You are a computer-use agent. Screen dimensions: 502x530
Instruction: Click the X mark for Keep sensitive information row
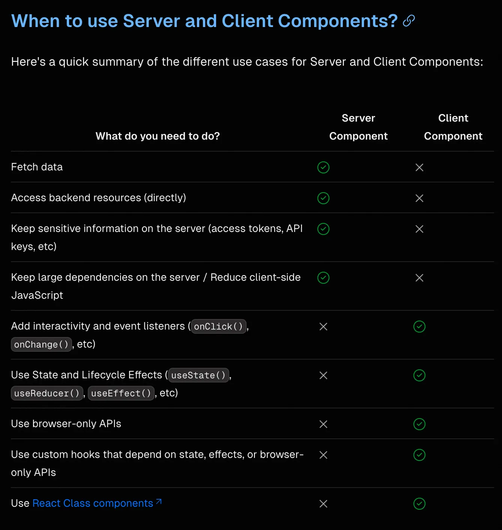coord(419,229)
